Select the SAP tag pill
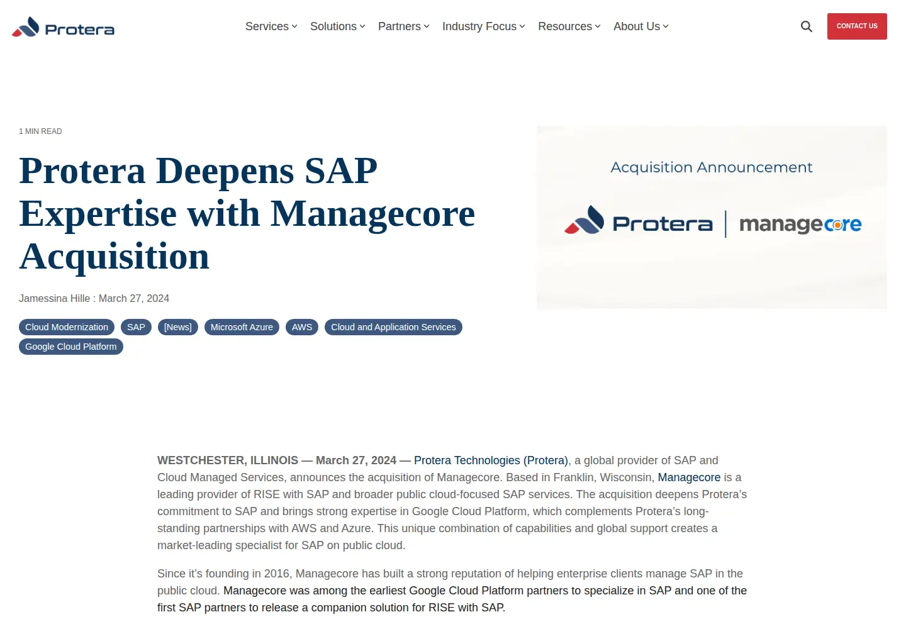906x629 pixels. point(136,327)
